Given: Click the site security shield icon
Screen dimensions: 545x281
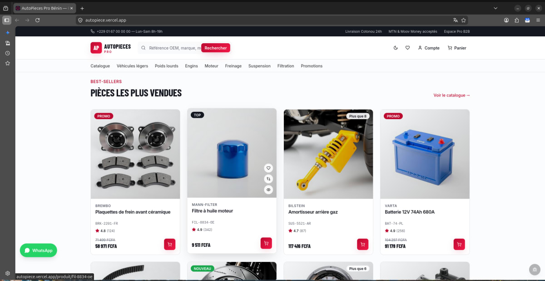Looking at the screenshot, I should [80, 20].
